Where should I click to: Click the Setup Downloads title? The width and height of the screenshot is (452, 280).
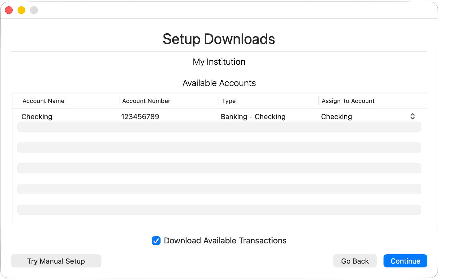tap(219, 39)
